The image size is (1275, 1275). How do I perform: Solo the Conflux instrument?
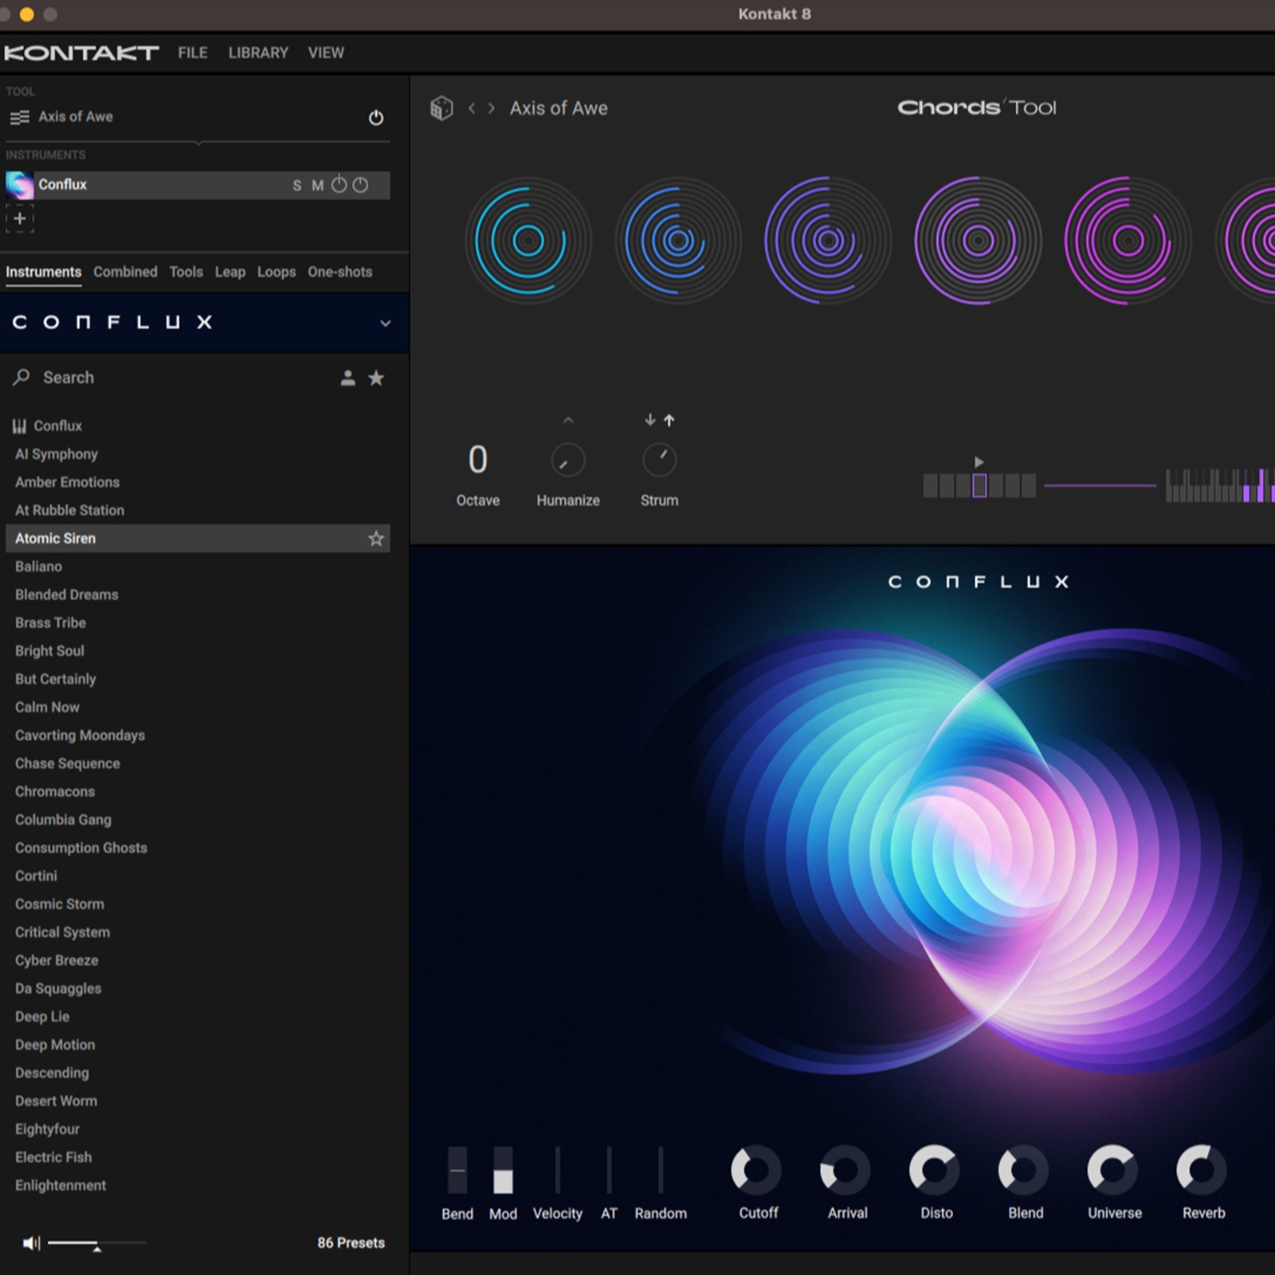[x=296, y=185]
